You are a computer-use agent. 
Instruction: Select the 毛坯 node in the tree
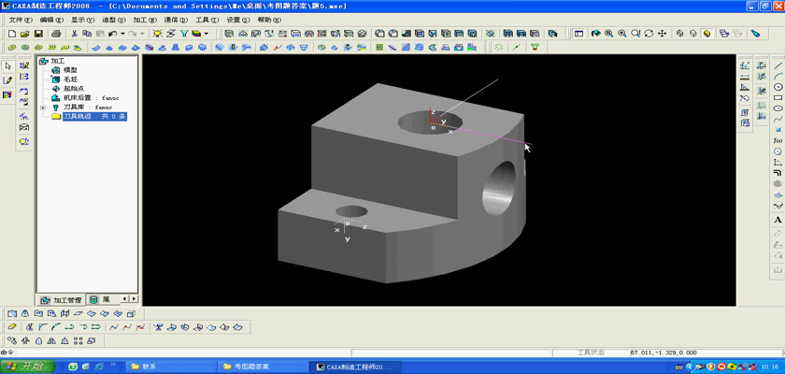(70, 79)
